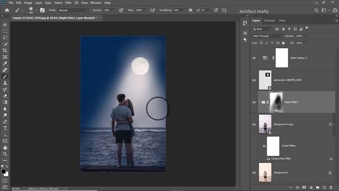The width and height of the screenshot is (339, 191).
Task: Open the brush Mode dropdown
Action: 74,10
